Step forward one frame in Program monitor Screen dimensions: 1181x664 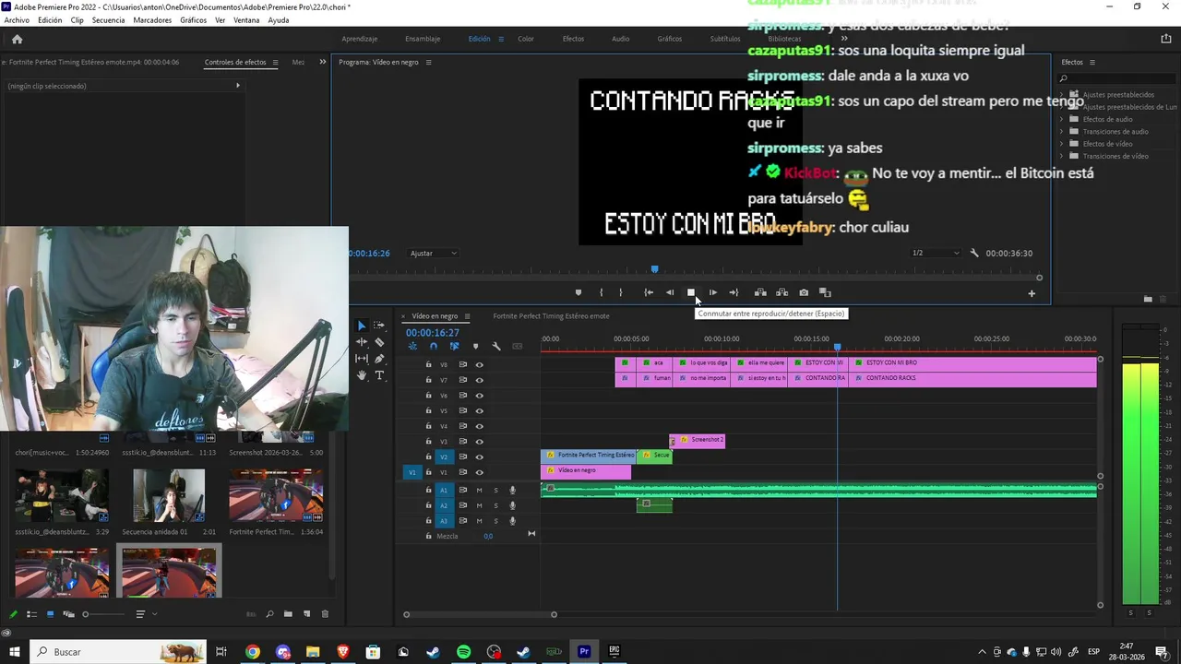coord(712,292)
